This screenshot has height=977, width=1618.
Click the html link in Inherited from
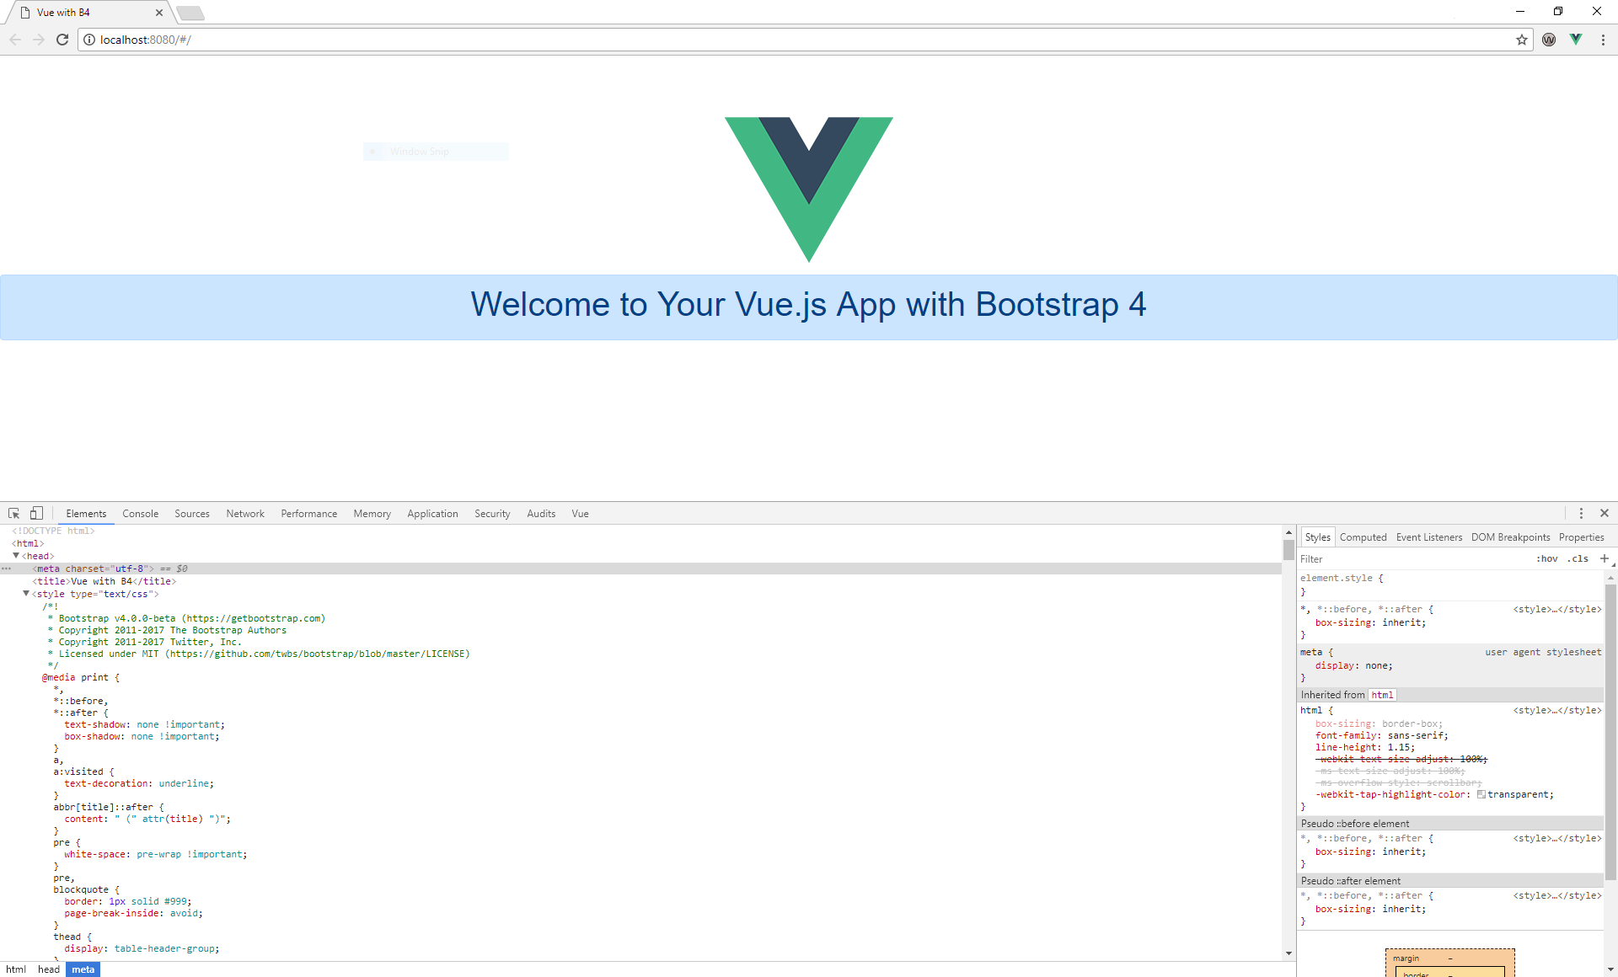pos(1382,695)
